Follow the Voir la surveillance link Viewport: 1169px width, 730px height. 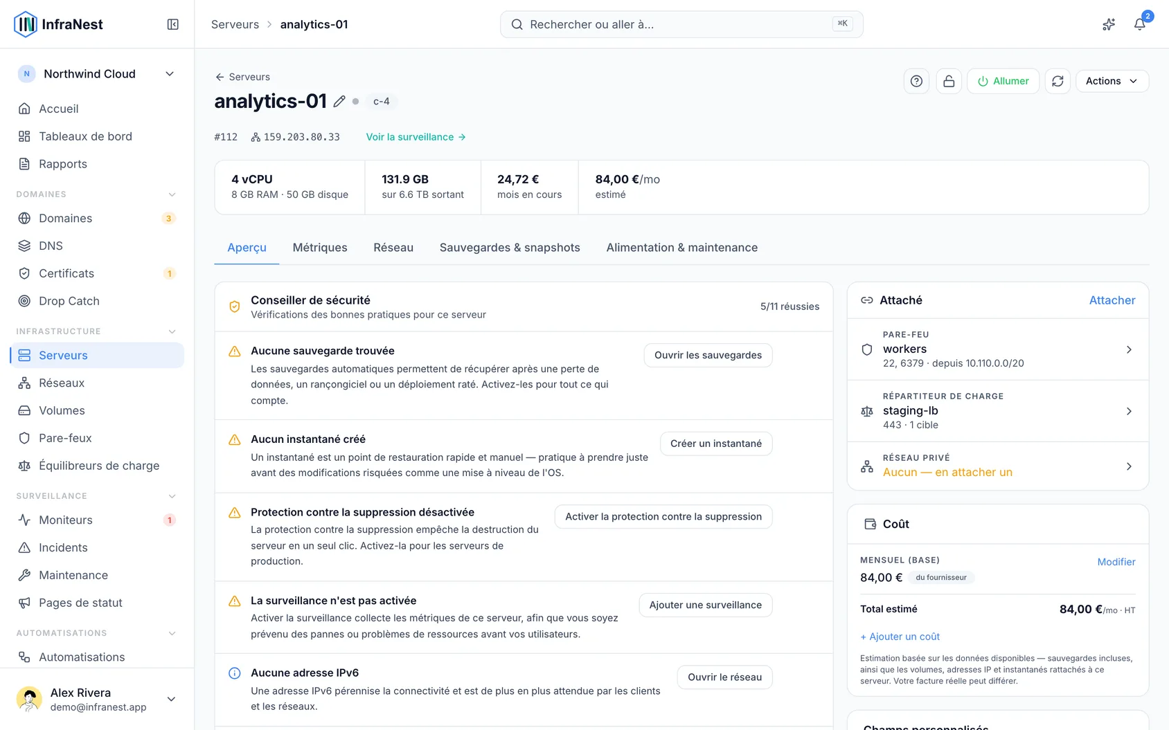tap(416, 137)
